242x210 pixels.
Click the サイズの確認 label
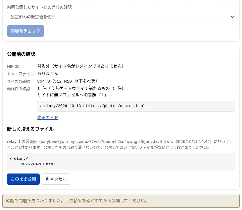(x=19, y=81)
